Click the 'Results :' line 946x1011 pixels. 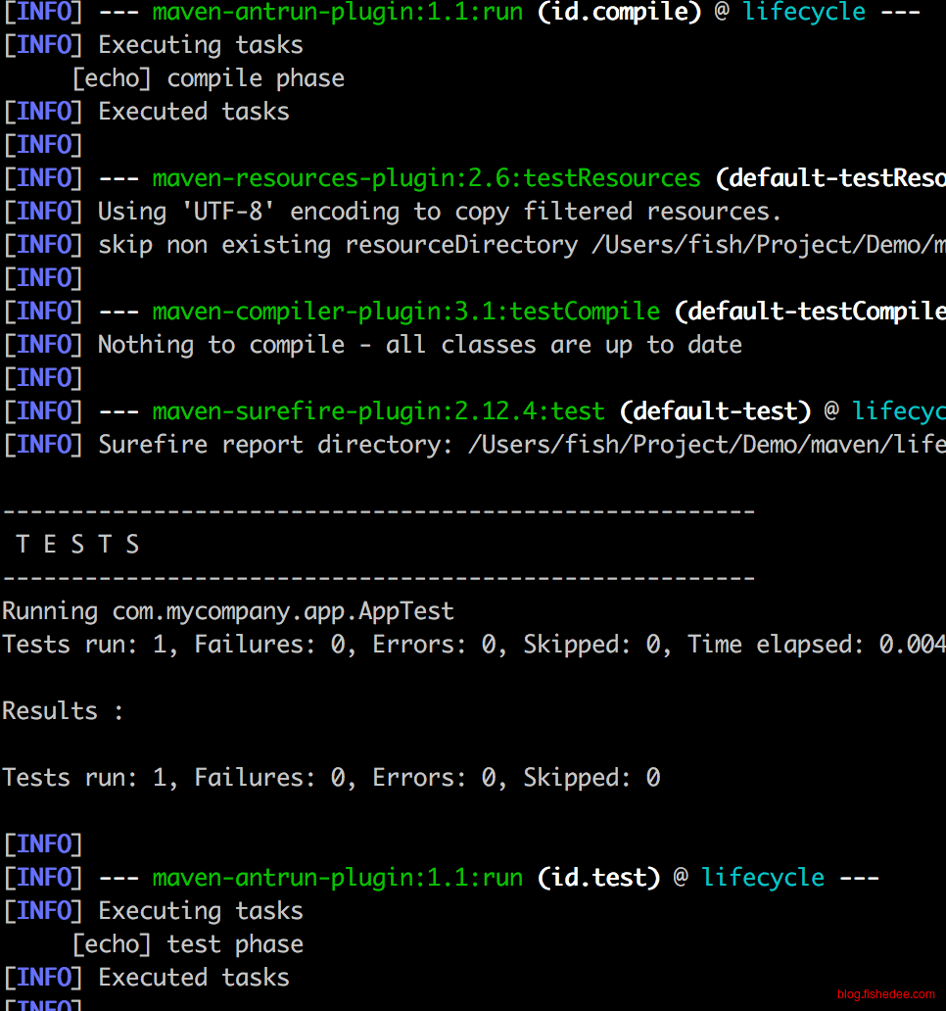[x=63, y=710]
